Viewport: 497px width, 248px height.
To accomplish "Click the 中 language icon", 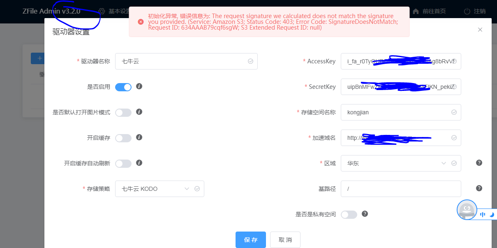I will tap(482, 214).
